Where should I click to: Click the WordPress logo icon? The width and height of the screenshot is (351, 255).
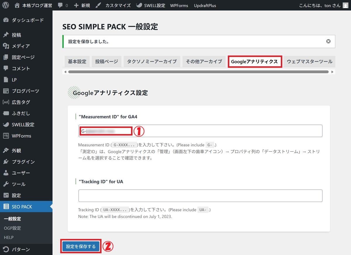(x=6, y=5)
